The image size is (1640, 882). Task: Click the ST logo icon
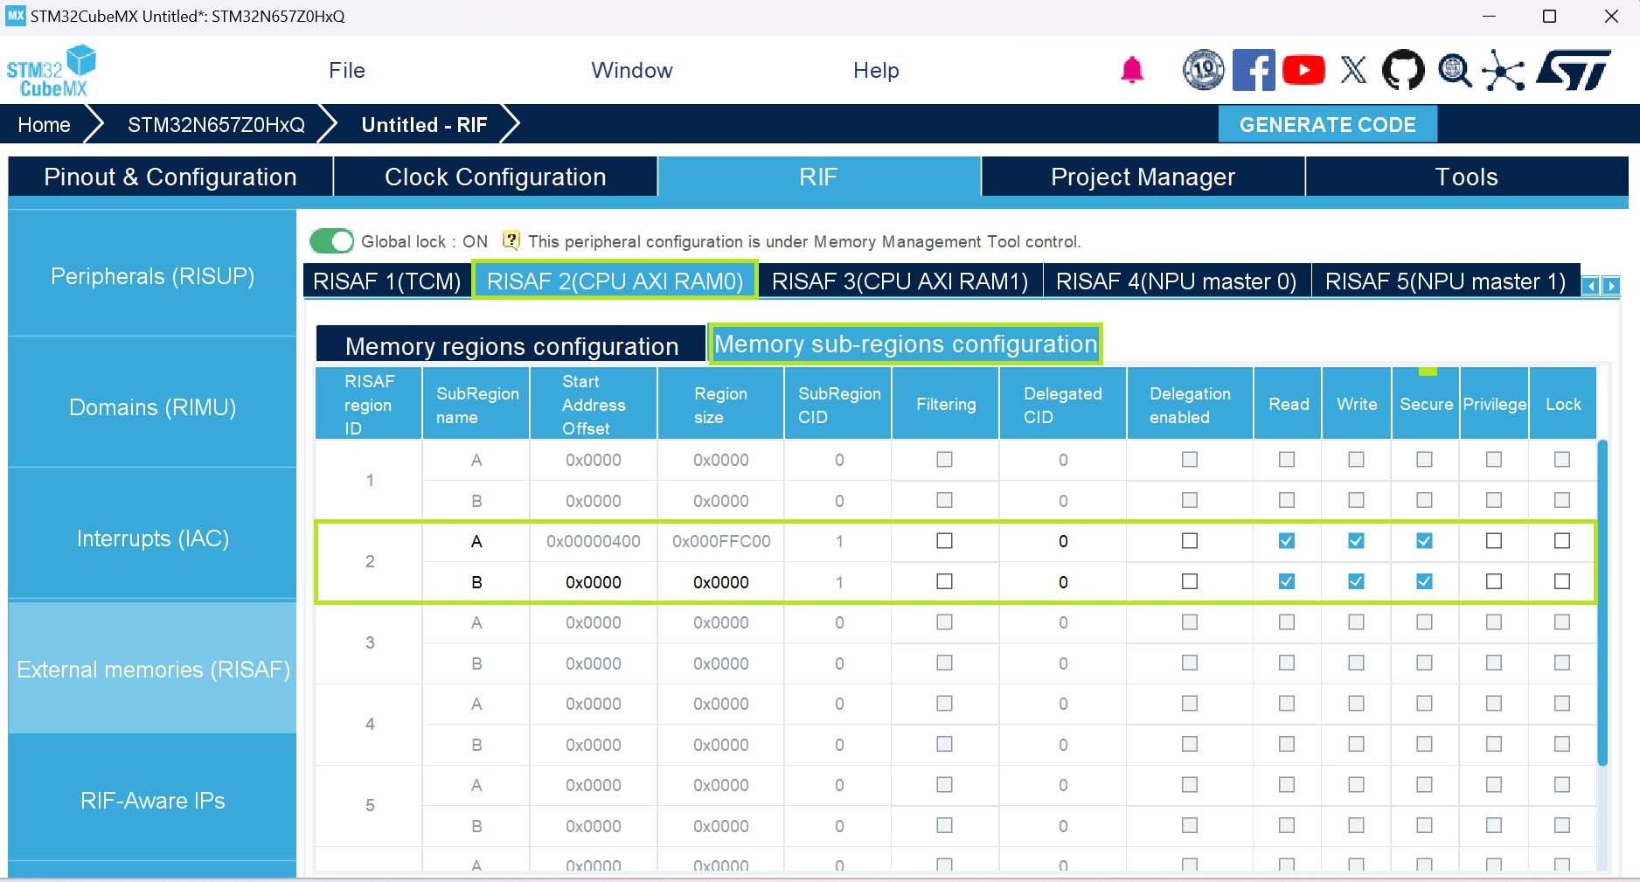point(1574,70)
